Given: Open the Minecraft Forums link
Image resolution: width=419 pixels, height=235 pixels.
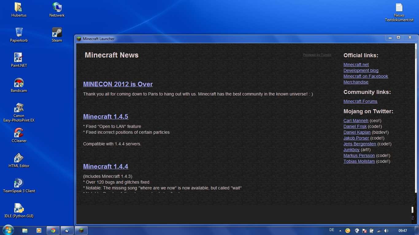Looking at the screenshot, I should pyautogui.click(x=360, y=101).
